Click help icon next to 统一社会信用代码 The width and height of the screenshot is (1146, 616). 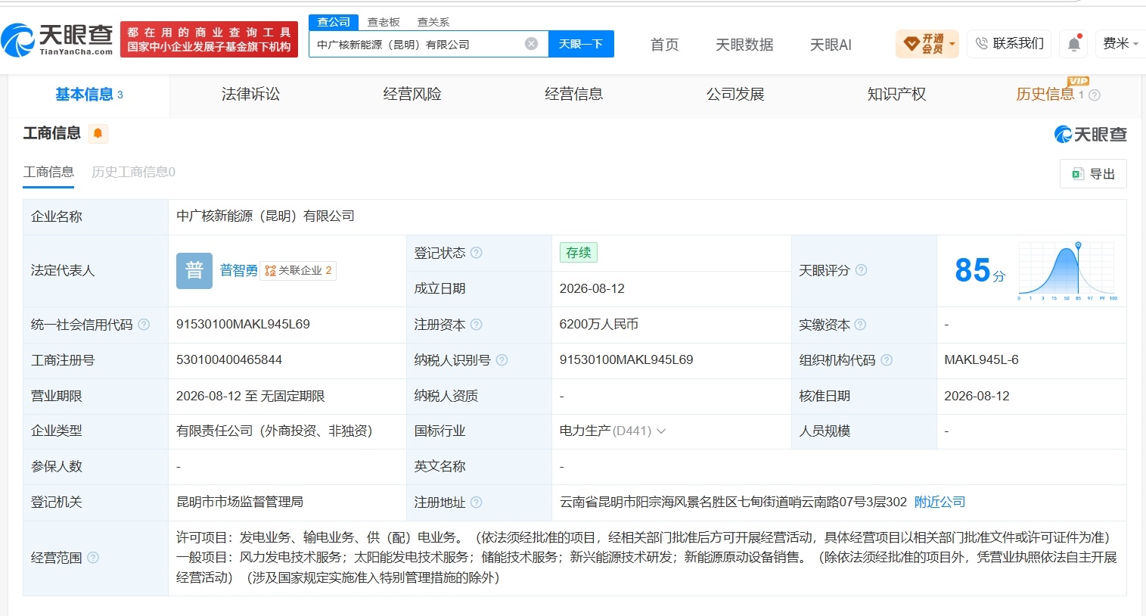144,325
